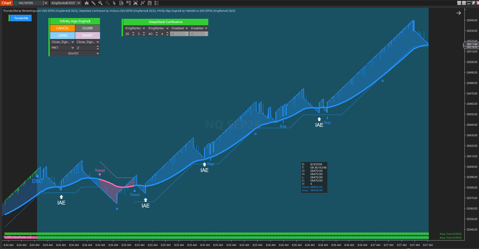Open the data box icon
Viewport: 479px width, 249px height.
122,3
